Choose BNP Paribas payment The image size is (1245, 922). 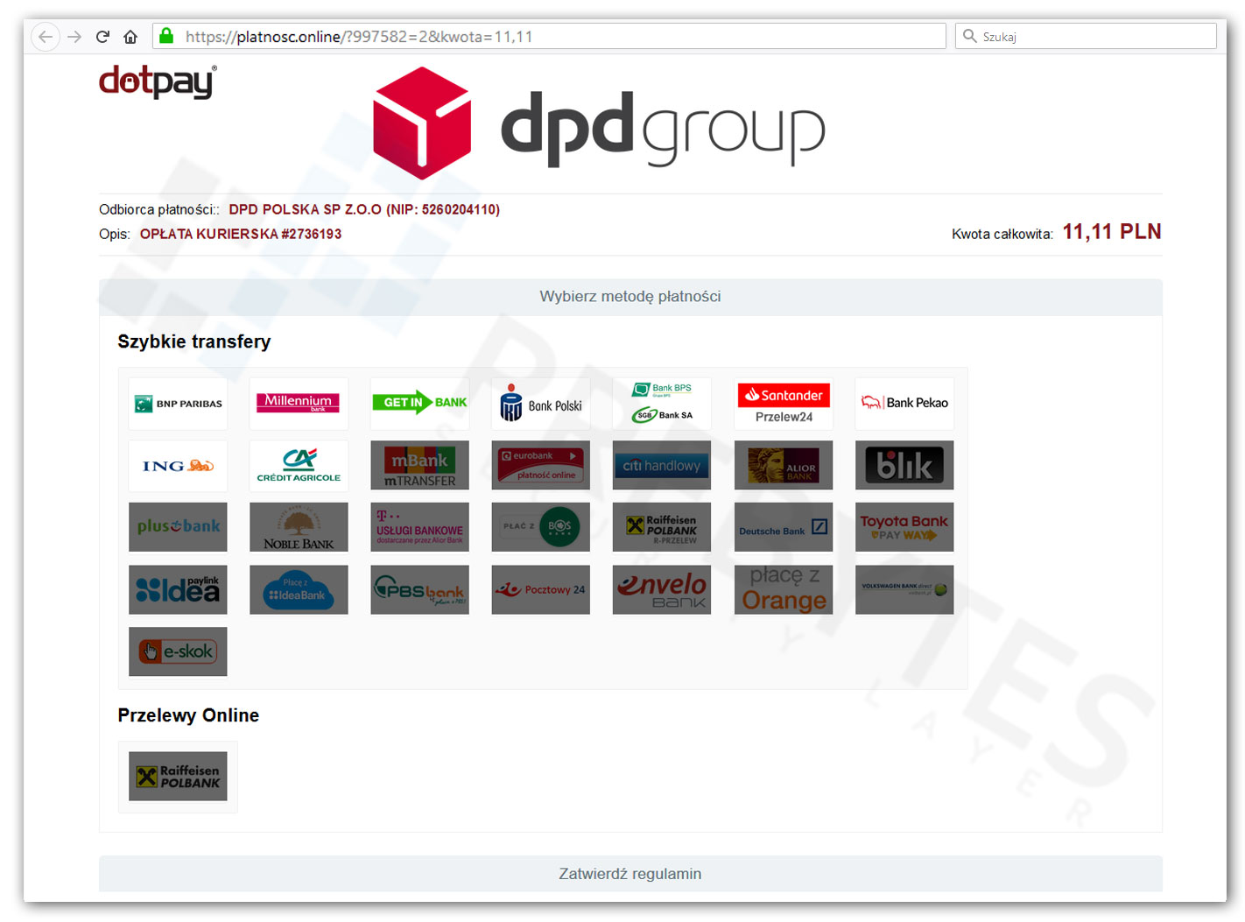point(178,404)
